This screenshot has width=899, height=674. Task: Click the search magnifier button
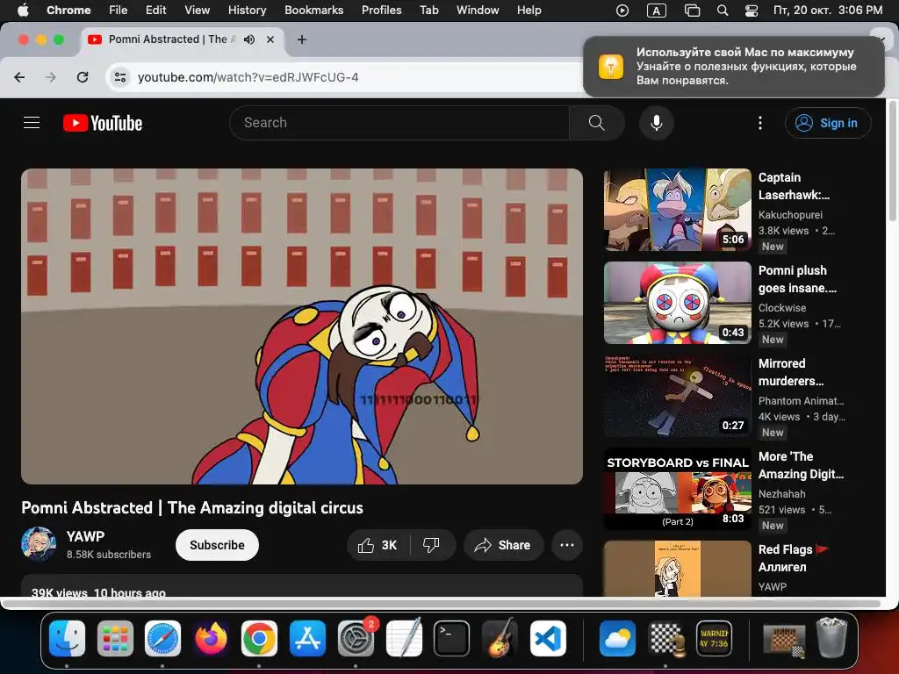[x=597, y=123]
